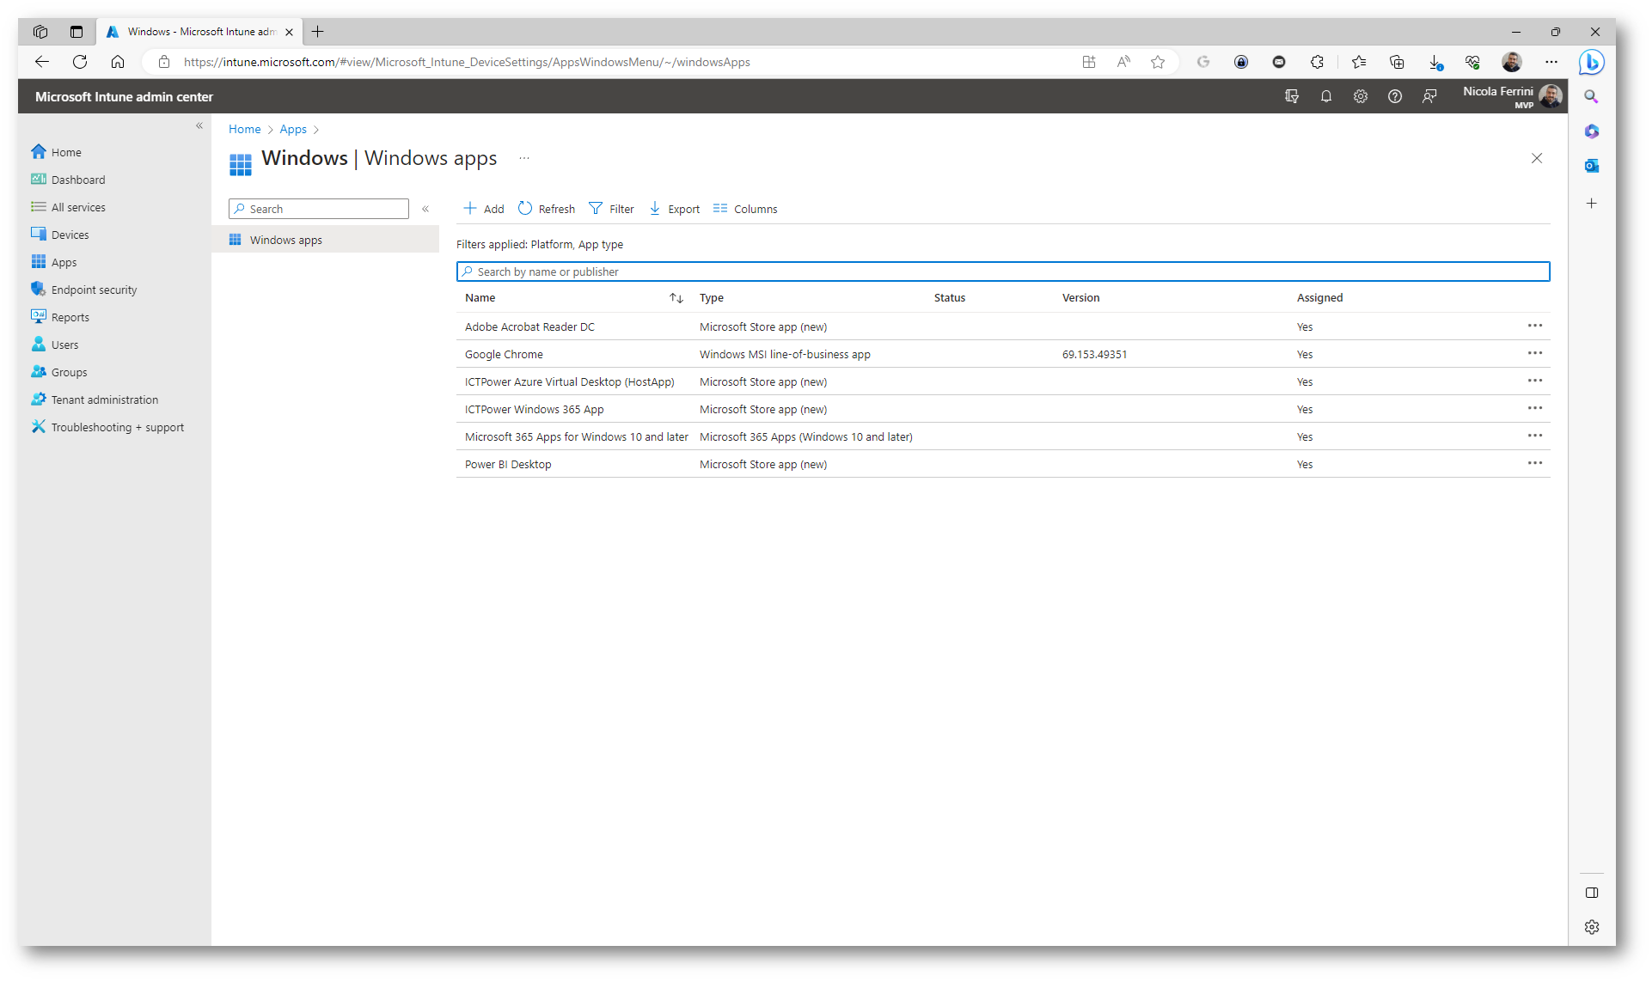Click the browser home button

118,62
